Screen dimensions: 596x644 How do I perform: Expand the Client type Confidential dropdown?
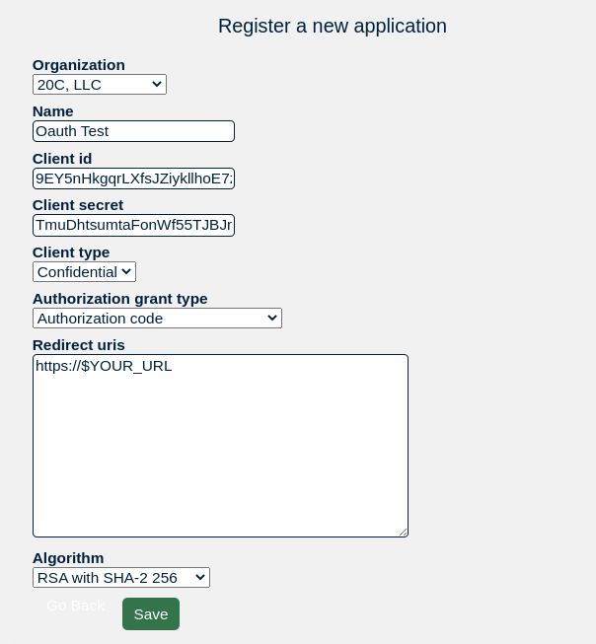point(84,272)
